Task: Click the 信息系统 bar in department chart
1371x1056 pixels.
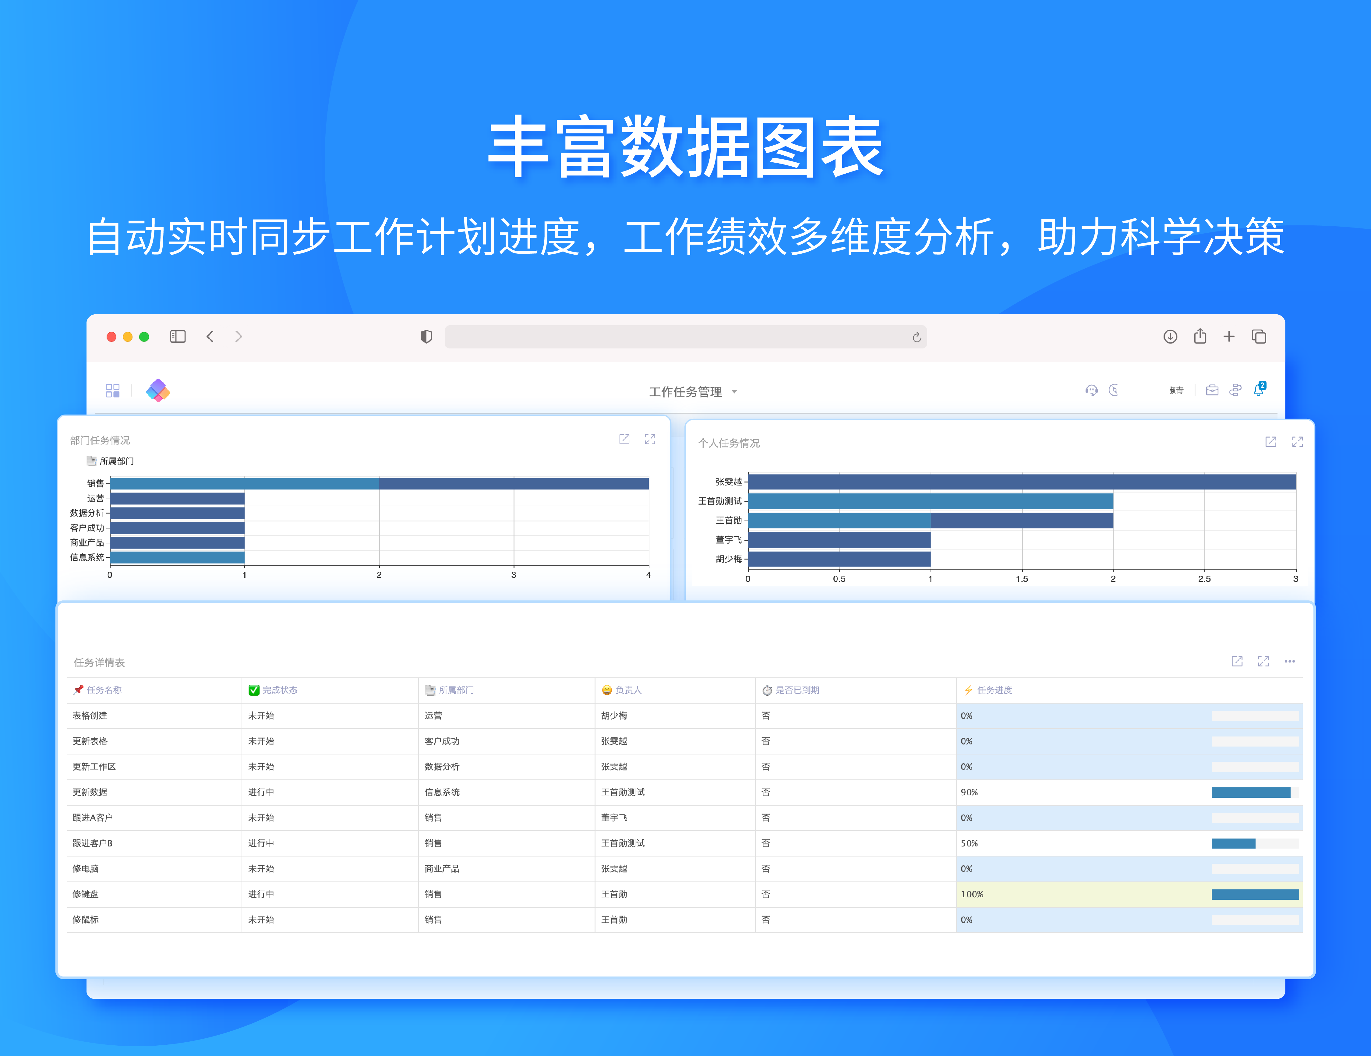Action: point(178,557)
